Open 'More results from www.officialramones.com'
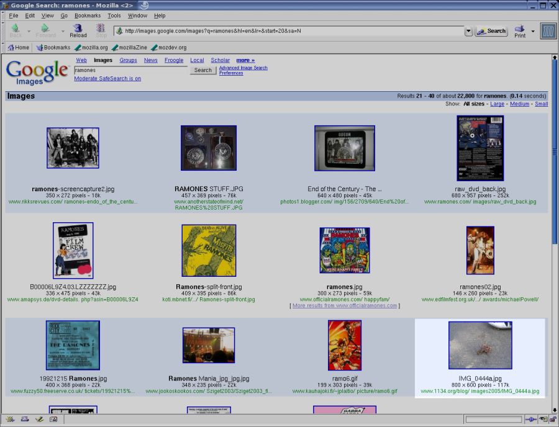 345,305
